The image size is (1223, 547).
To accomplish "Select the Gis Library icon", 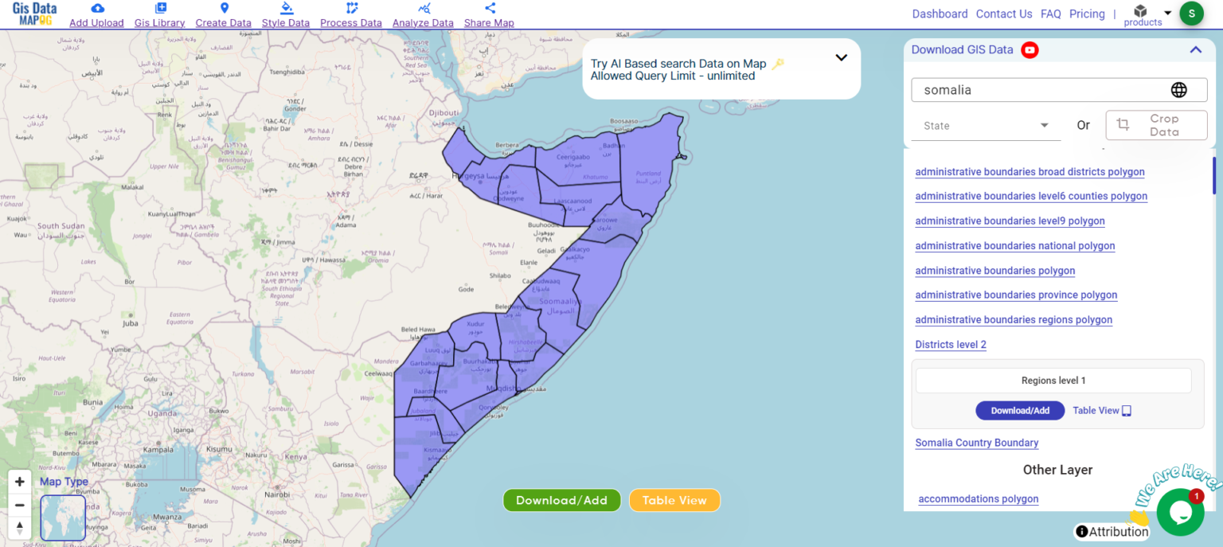I will click(158, 8).
